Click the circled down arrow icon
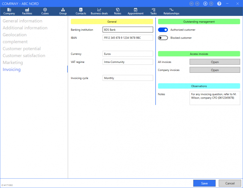 pos(205,4)
